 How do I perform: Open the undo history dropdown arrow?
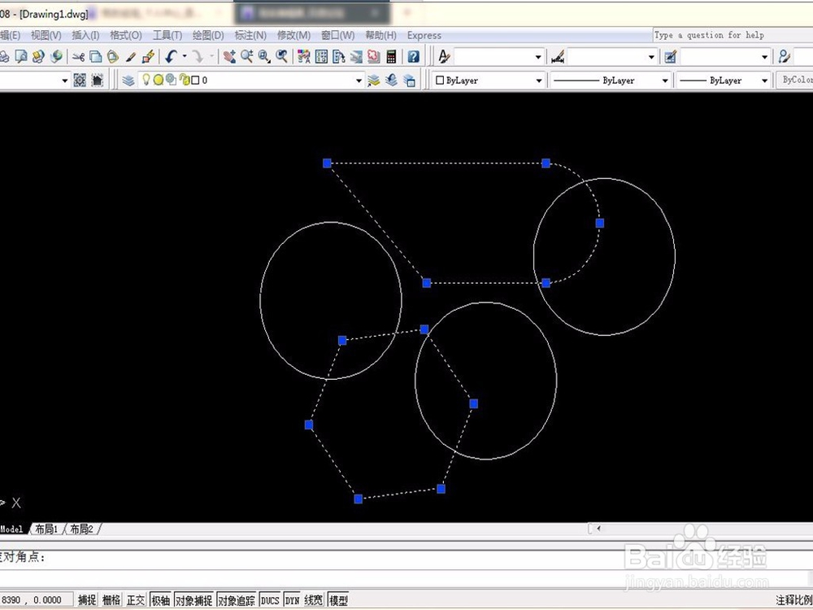click(185, 56)
